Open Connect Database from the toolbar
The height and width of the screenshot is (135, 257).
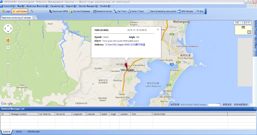point(80,11)
